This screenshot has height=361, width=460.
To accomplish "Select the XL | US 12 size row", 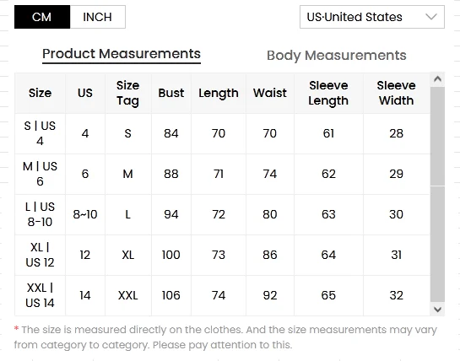I will click(222, 255).
